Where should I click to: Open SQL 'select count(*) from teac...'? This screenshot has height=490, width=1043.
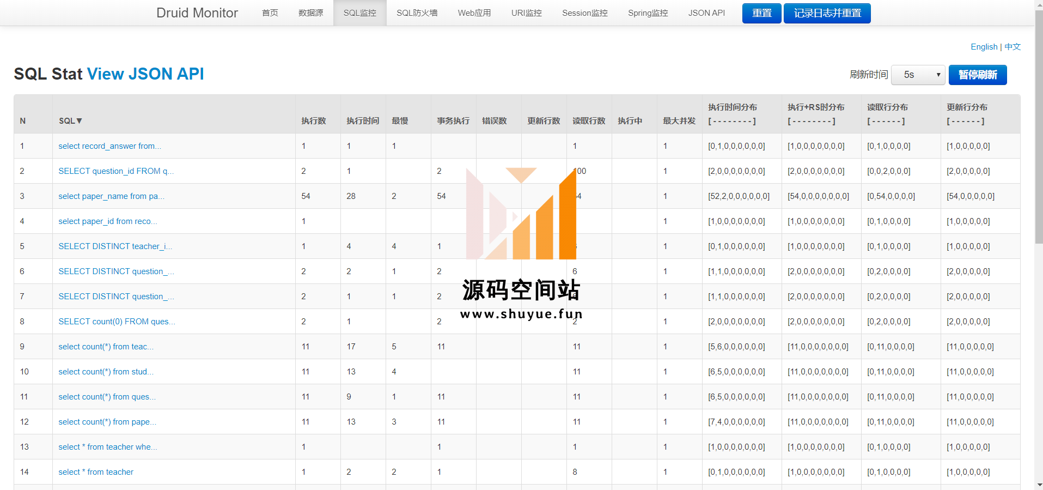[106, 347]
